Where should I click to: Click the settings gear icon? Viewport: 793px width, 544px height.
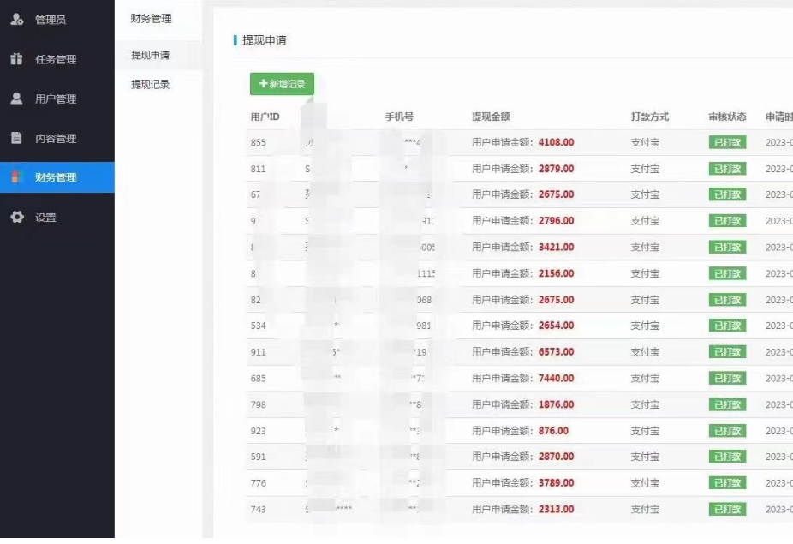pyautogui.click(x=16, y=218)
